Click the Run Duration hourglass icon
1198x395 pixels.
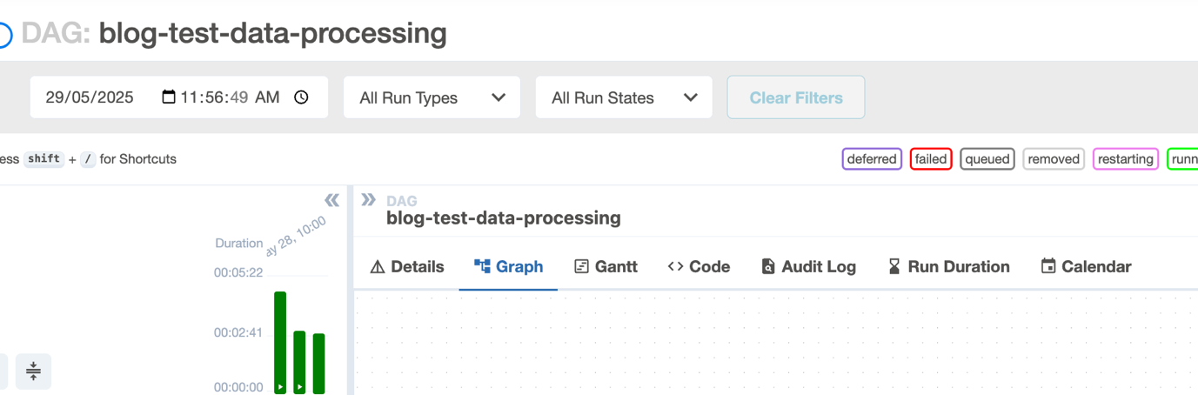coord(894,267)
